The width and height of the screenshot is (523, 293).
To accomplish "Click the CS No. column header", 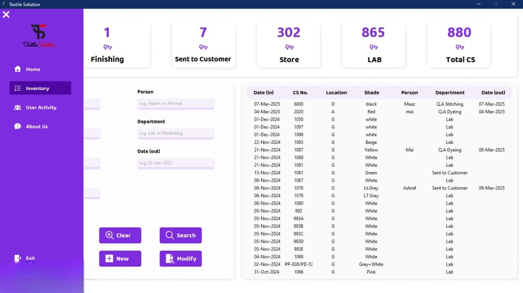I will (300, 93).
